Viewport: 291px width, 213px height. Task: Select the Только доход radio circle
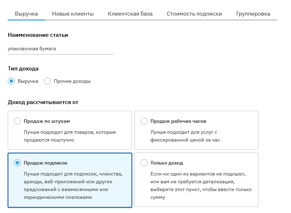(x=144, y=163)
